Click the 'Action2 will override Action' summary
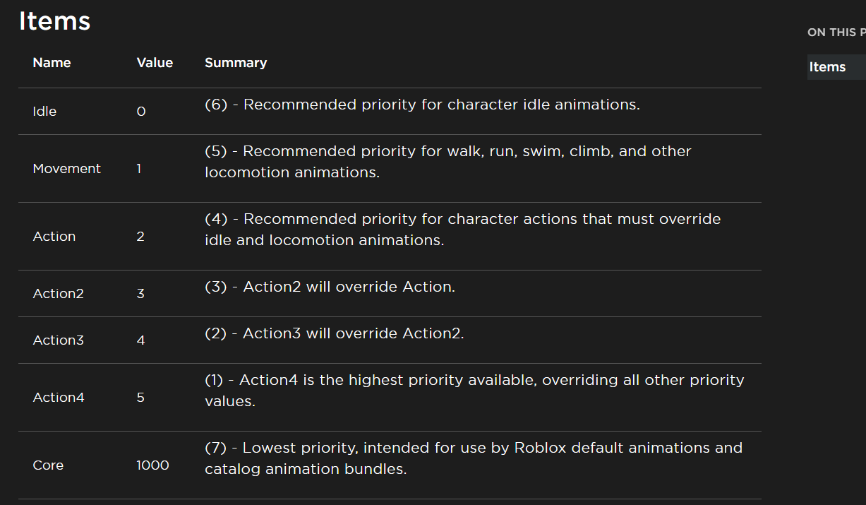 (330, 287)
